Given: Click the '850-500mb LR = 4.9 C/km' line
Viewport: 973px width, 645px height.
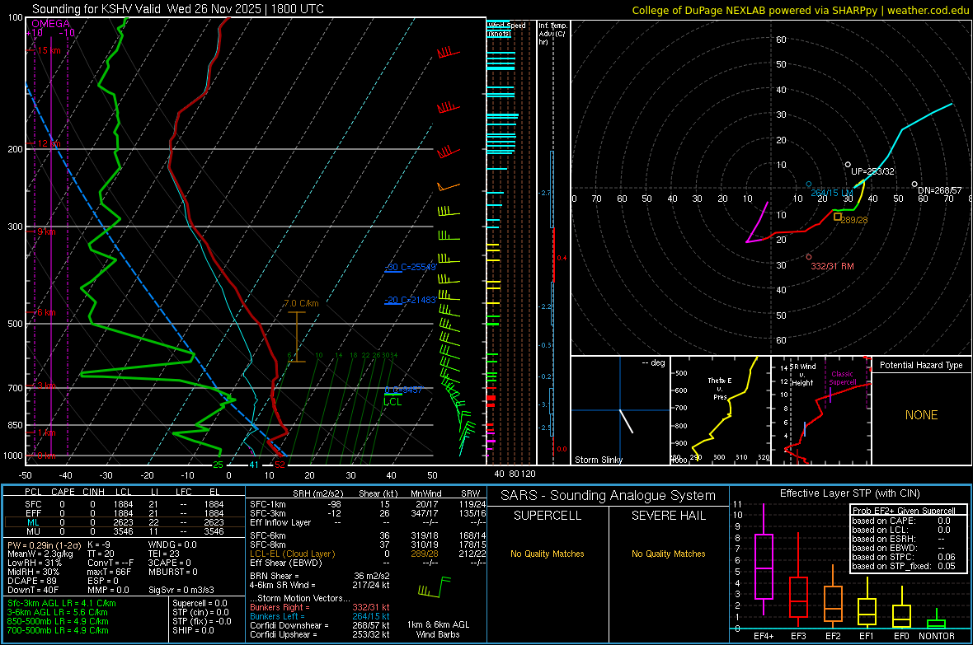Looking at the screenshot, I should (58, 621).
